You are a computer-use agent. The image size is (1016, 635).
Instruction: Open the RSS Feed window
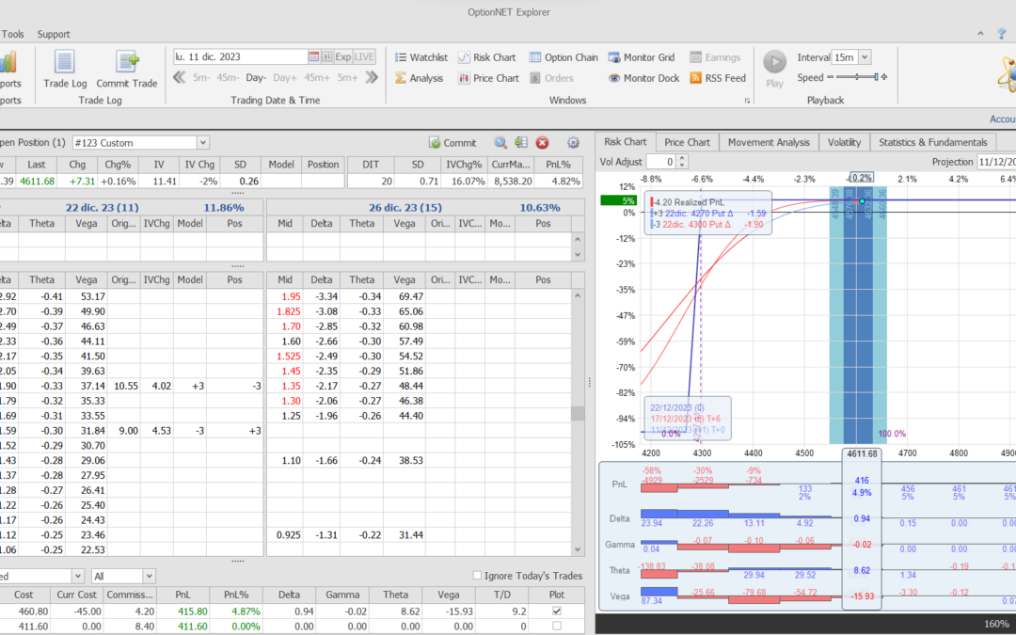pos(717,78)
